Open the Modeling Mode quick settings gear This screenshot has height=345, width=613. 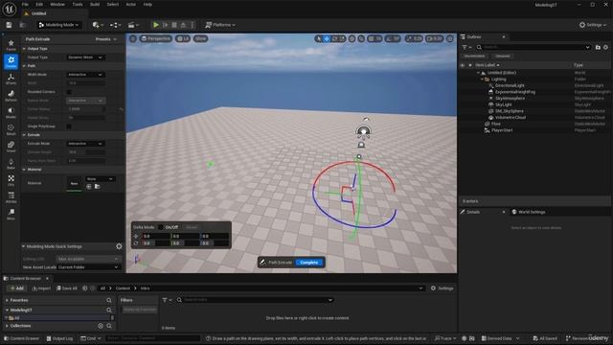pyautogui.click(x=119, y=246)
